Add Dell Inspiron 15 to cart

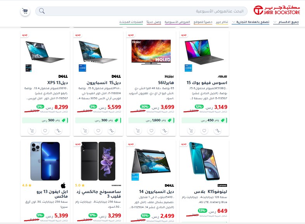click(x=85, y=131)
